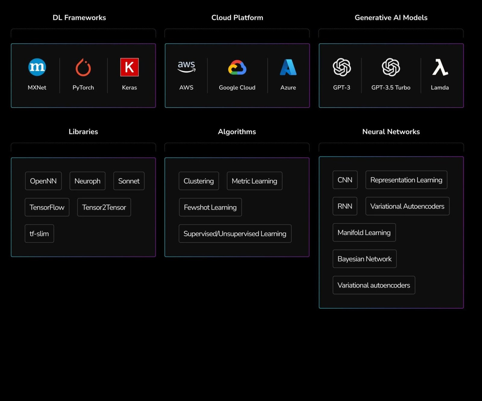Viewport: 482px width, 401px height.
Task: Click the Lamda lambda symbol icon
Action: 440,67
